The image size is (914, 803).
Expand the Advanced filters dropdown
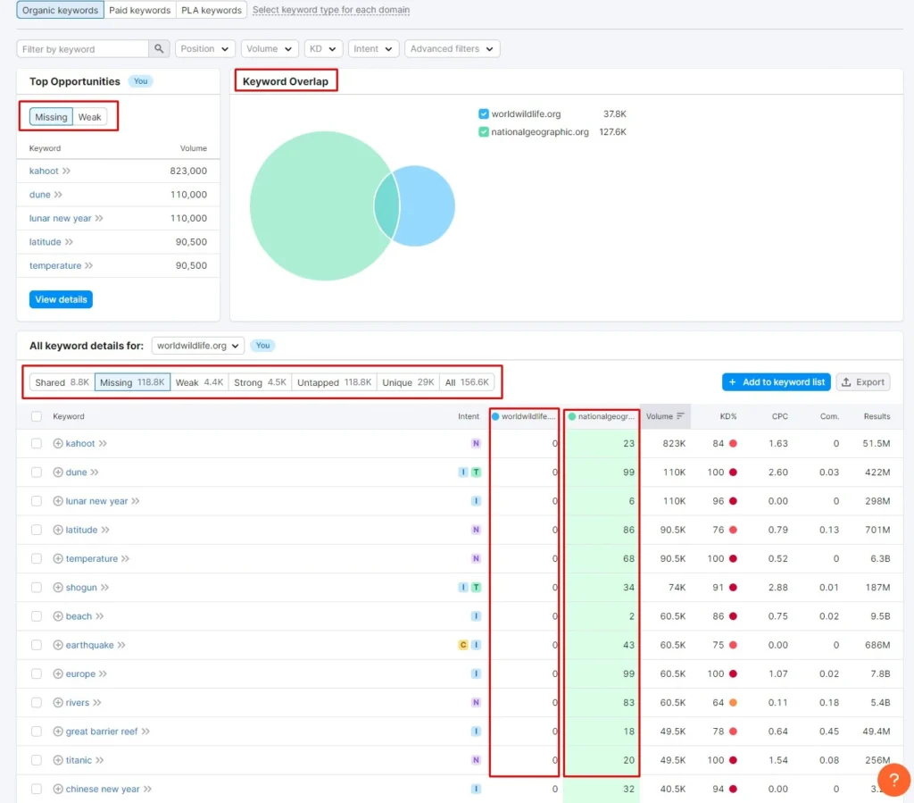[x=452, y=48]
